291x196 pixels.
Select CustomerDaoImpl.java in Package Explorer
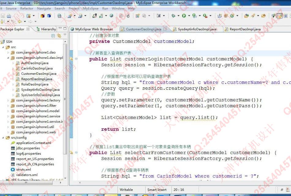pyautogui.click(x=39, y=74)
